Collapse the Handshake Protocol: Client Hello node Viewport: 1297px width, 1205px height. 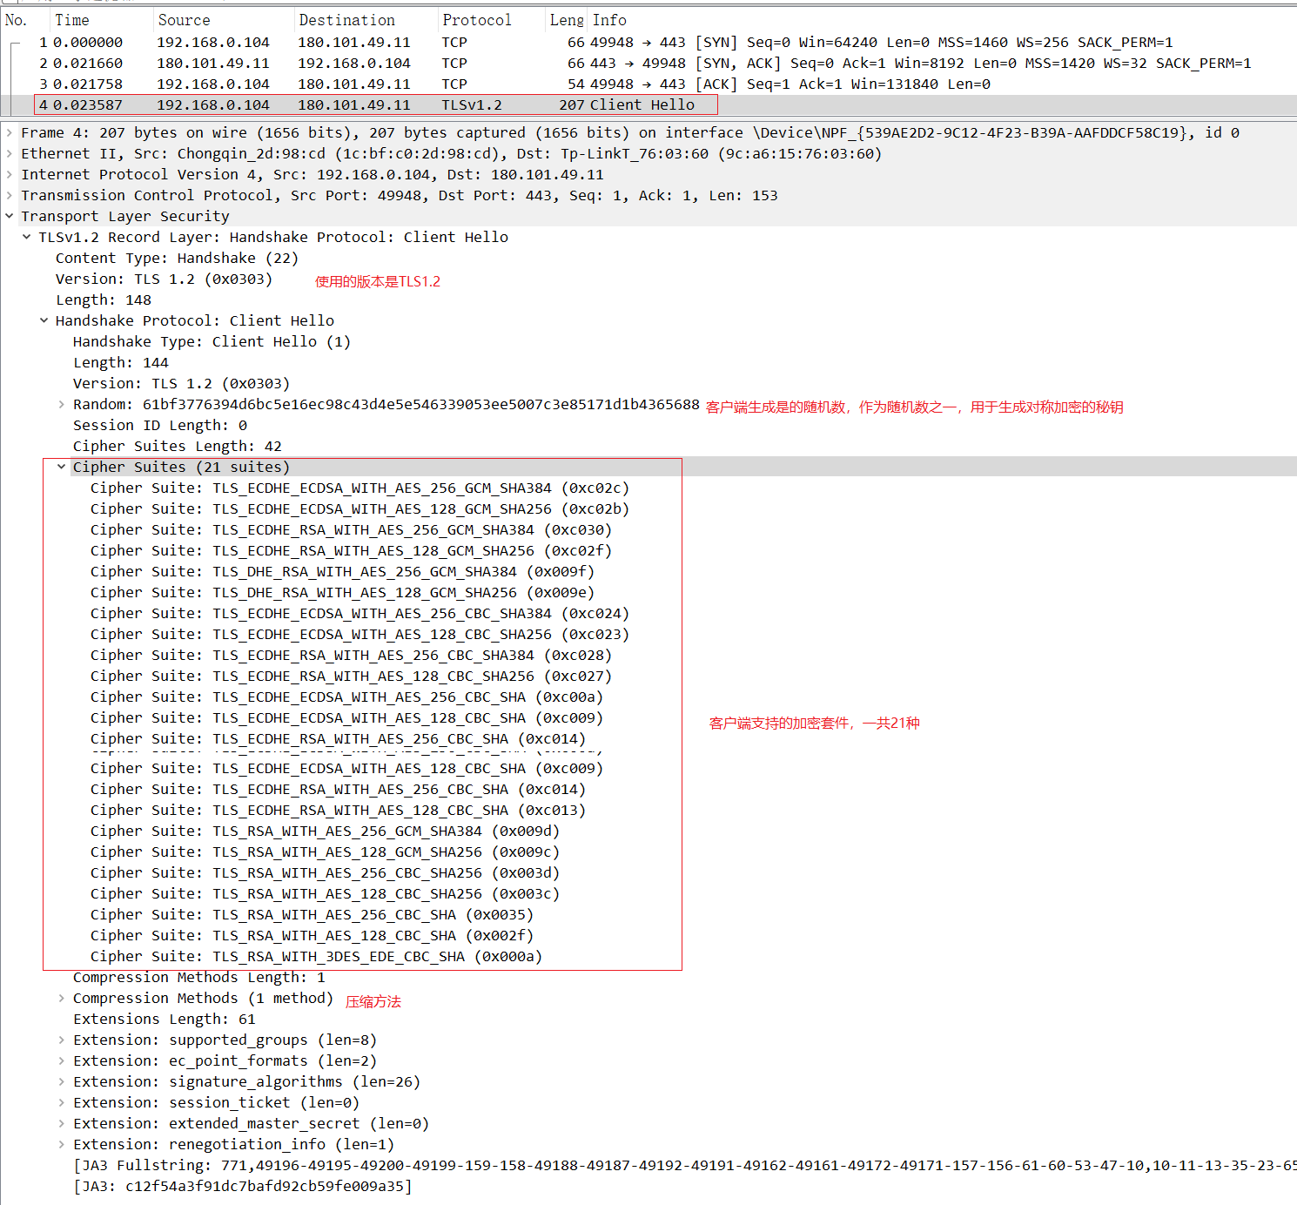pyautogui.click(x=44, y=321)
